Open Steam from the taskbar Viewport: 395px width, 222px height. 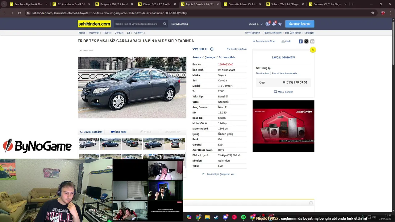click(216, 217)
